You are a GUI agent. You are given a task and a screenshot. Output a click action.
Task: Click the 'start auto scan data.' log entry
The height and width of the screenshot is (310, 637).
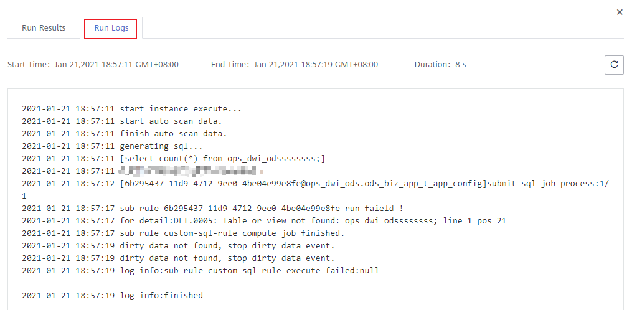click(x=122, y=121)
